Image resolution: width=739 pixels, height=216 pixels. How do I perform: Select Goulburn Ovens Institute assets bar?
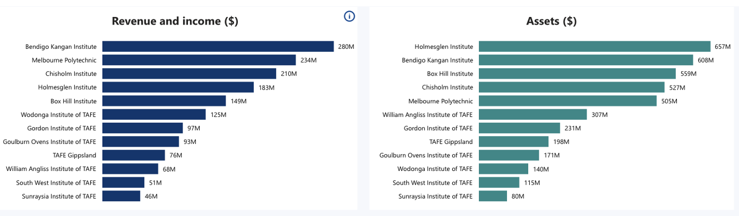pyautogui.click(x=509, y=155)
